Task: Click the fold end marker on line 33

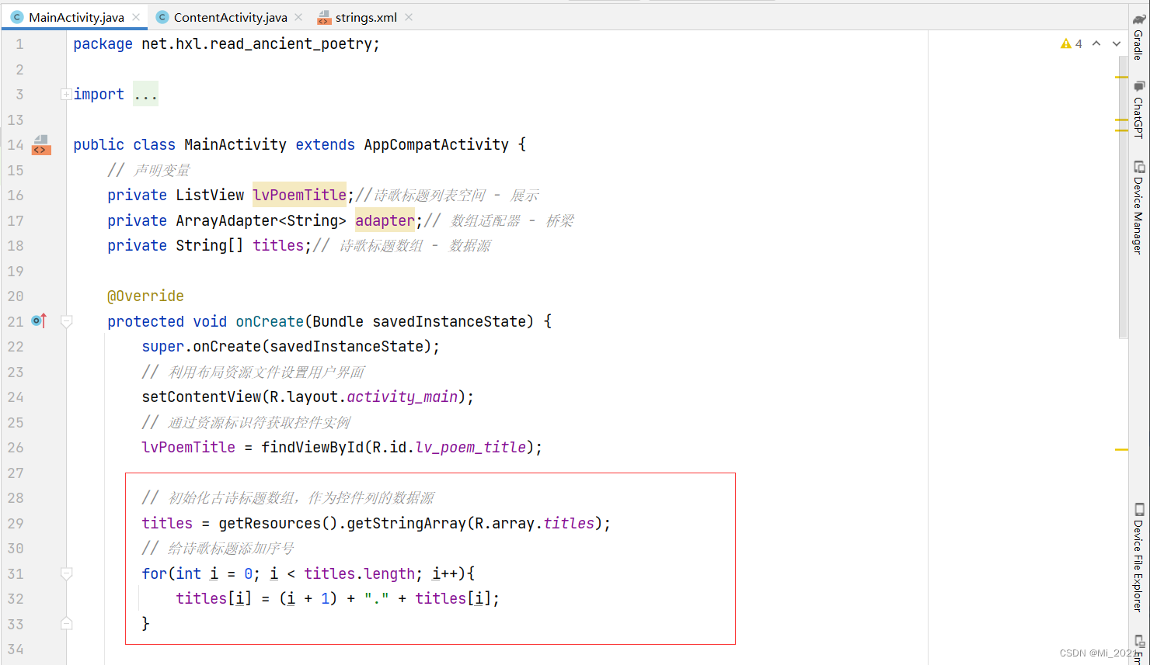Action: click(x=67, y=623)
